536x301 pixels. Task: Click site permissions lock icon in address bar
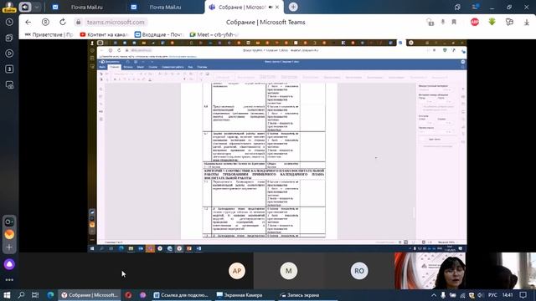coord(430,23)
